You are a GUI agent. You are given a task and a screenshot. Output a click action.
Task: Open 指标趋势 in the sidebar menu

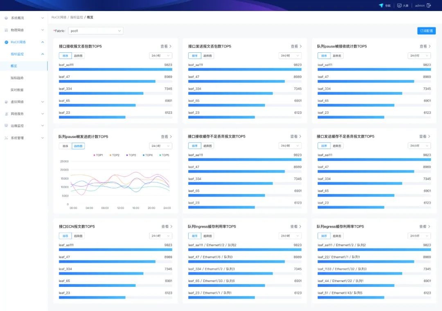point(17,78)
